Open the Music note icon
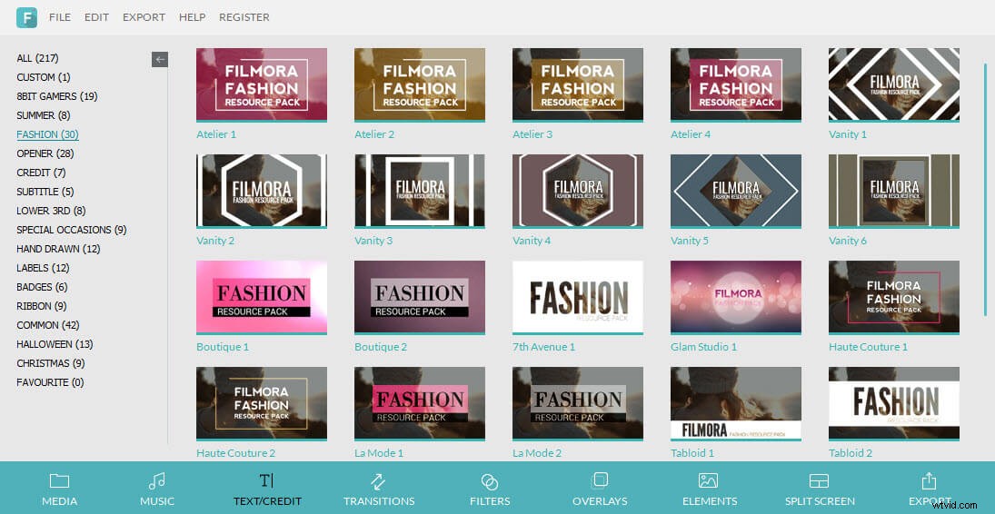Viewport: 995px width, 514px height. point(156,481)
